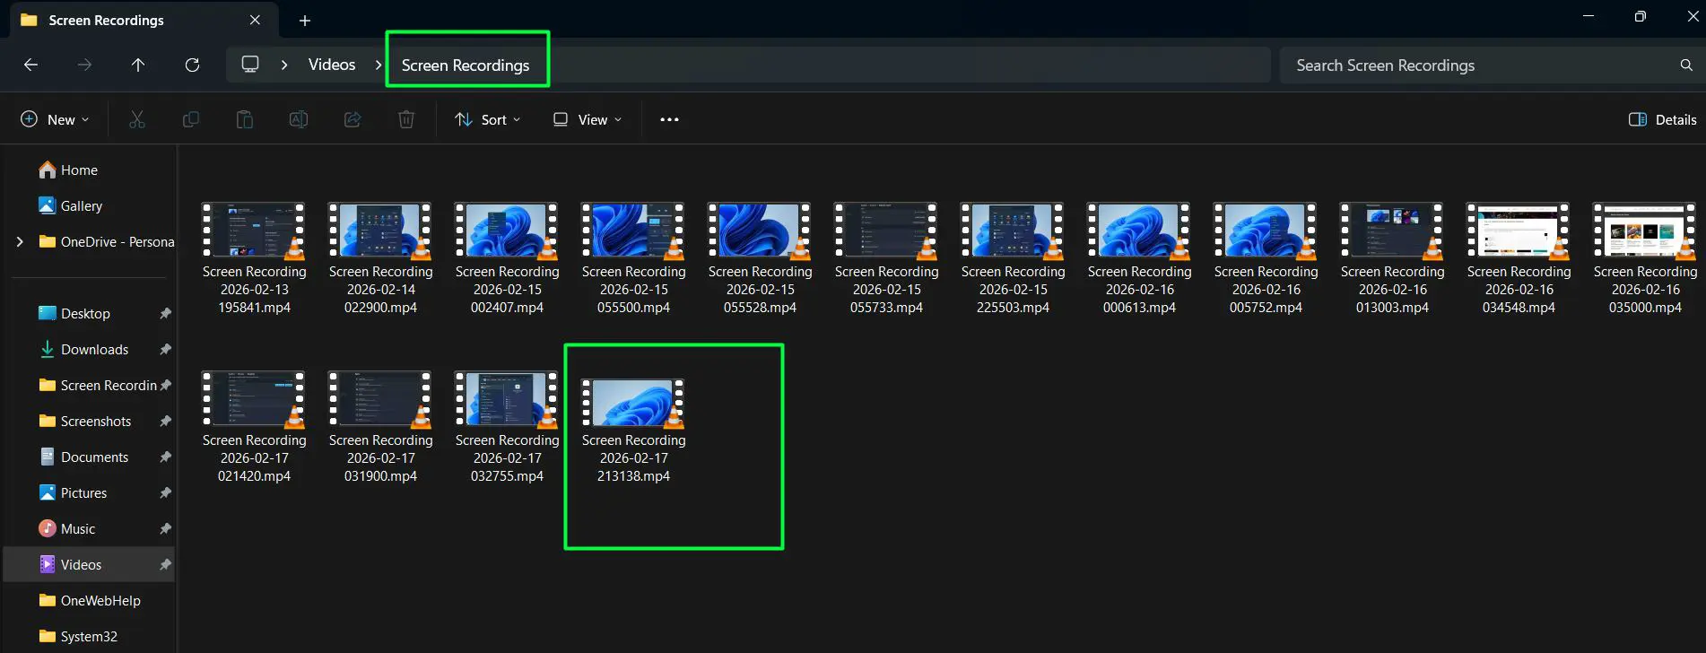Click the search magnifier icon
This screenshot has width=1706, height=653.
coord(1686,65)
